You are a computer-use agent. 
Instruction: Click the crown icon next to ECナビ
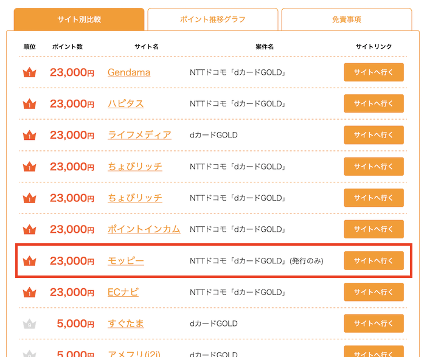(x=30, y=293)
